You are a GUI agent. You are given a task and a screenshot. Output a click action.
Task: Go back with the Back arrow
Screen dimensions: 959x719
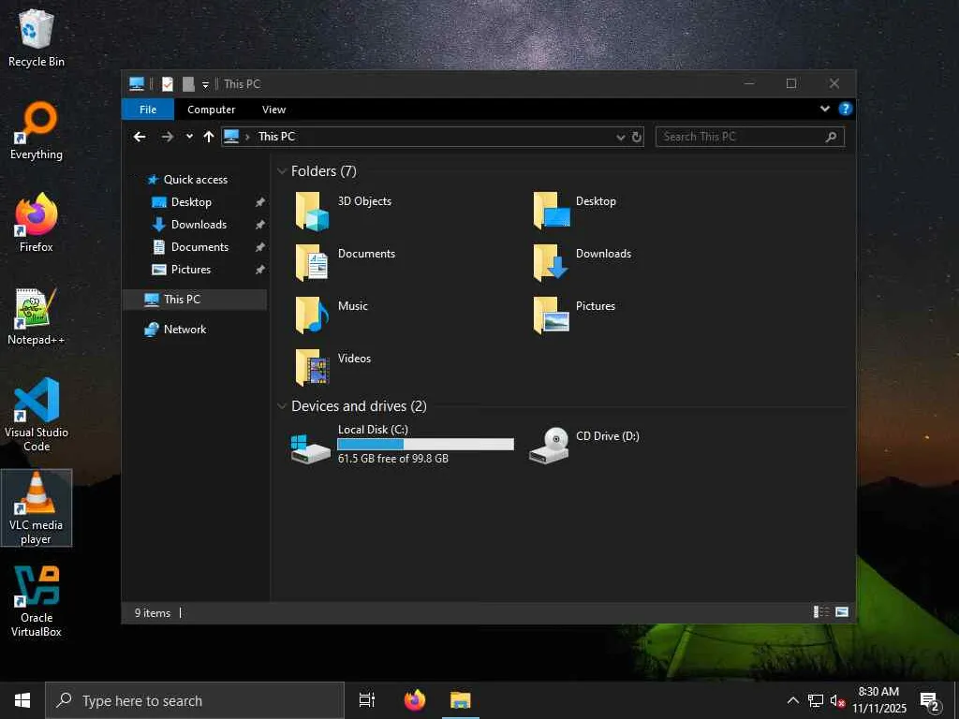140,137
